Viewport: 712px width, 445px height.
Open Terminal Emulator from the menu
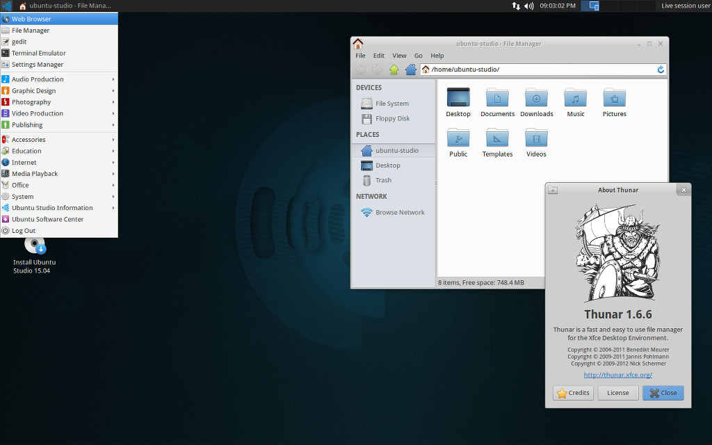point(59,53)
